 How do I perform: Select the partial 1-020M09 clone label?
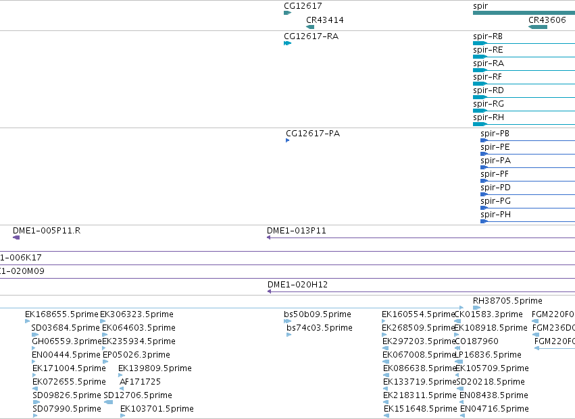click(x=22, y=271)
